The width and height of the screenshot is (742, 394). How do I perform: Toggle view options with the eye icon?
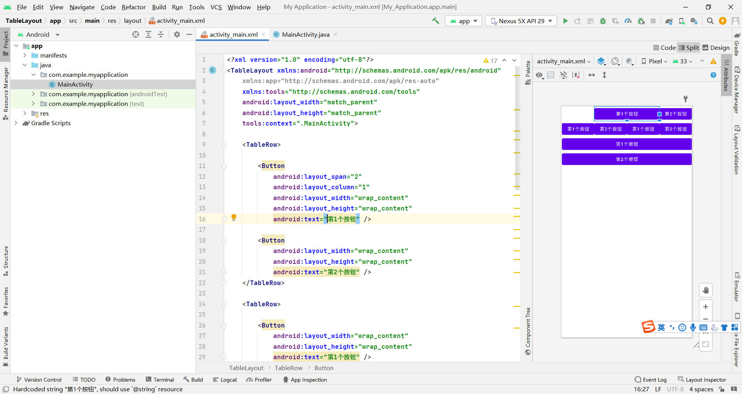[x=539, y=75]
